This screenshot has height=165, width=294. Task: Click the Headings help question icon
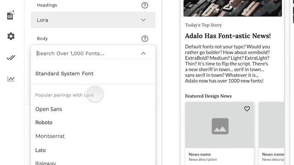point(145,5)
